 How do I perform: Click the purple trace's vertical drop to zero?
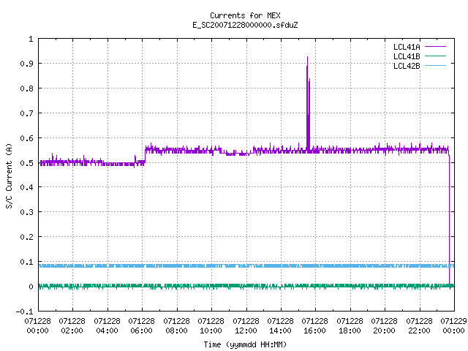coord(449,219)
